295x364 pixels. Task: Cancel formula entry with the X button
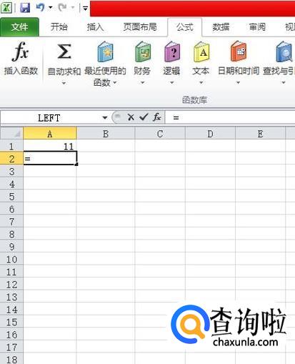click(x=131, y=117)
